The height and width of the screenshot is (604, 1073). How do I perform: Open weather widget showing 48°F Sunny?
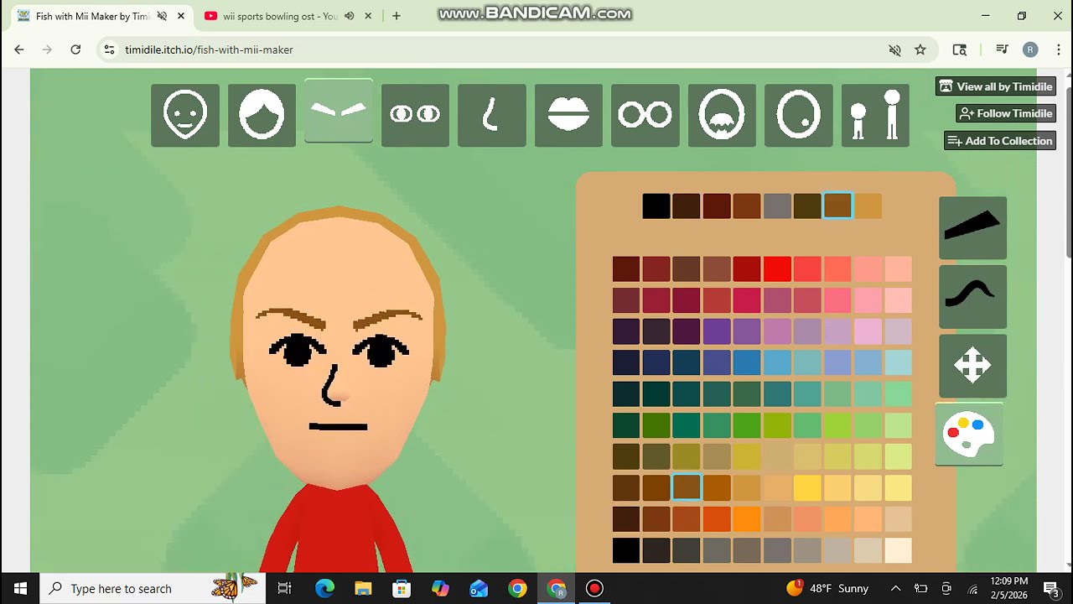tap(828, 588)
